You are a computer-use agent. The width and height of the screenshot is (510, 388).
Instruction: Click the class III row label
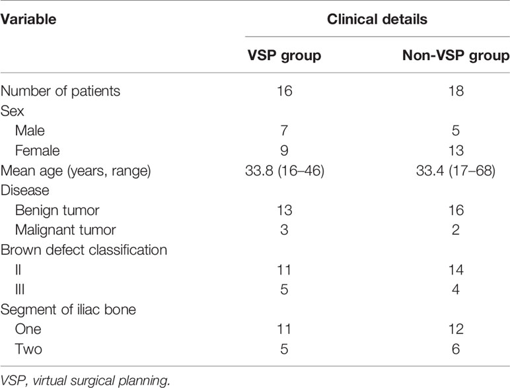20,289
